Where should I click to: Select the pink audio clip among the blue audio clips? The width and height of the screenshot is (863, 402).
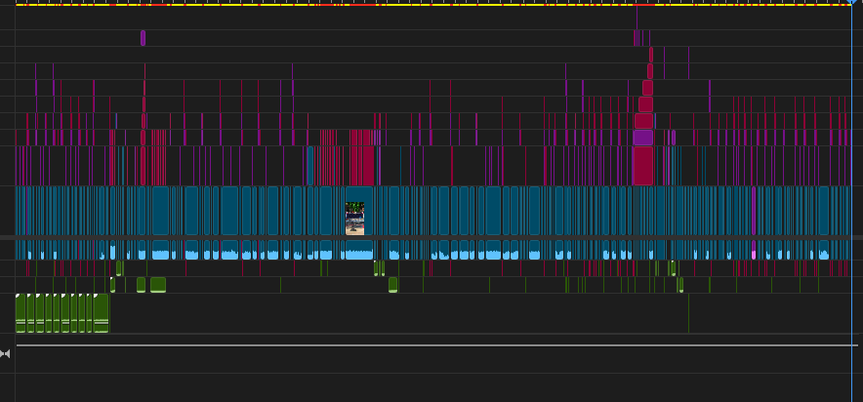(x=754, y=250)
